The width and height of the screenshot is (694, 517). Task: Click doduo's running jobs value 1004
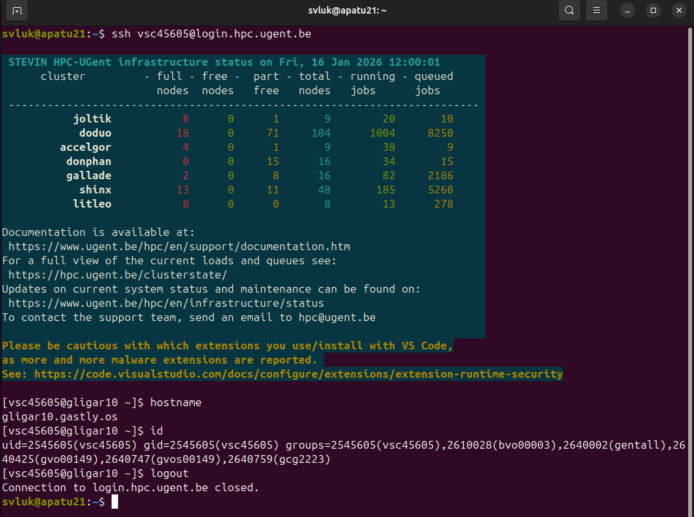pyautogui.click(x=382, y=133)
